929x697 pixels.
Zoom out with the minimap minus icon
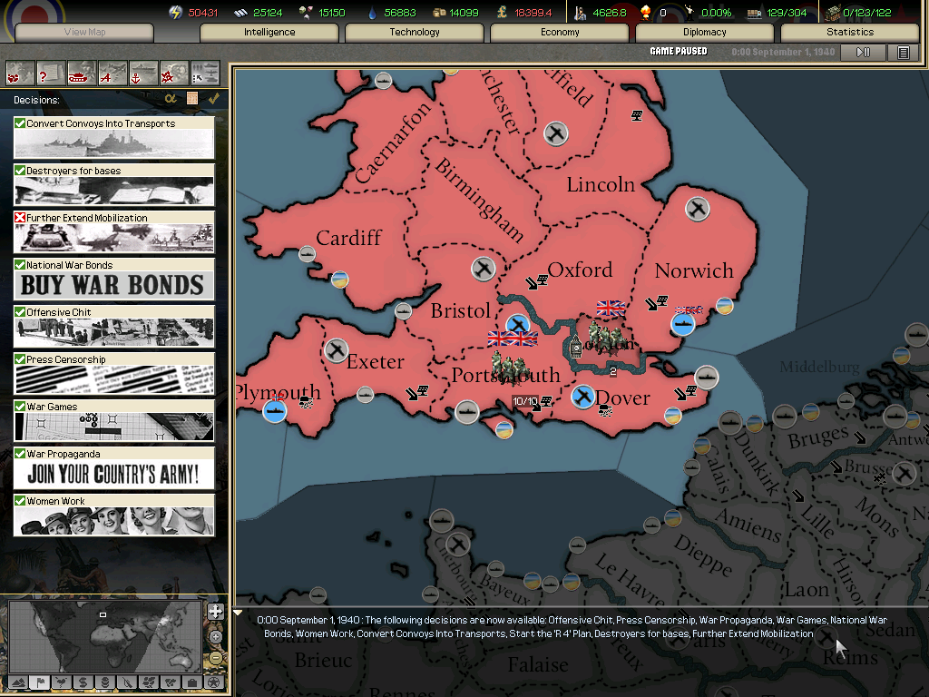tap(216, 658)
